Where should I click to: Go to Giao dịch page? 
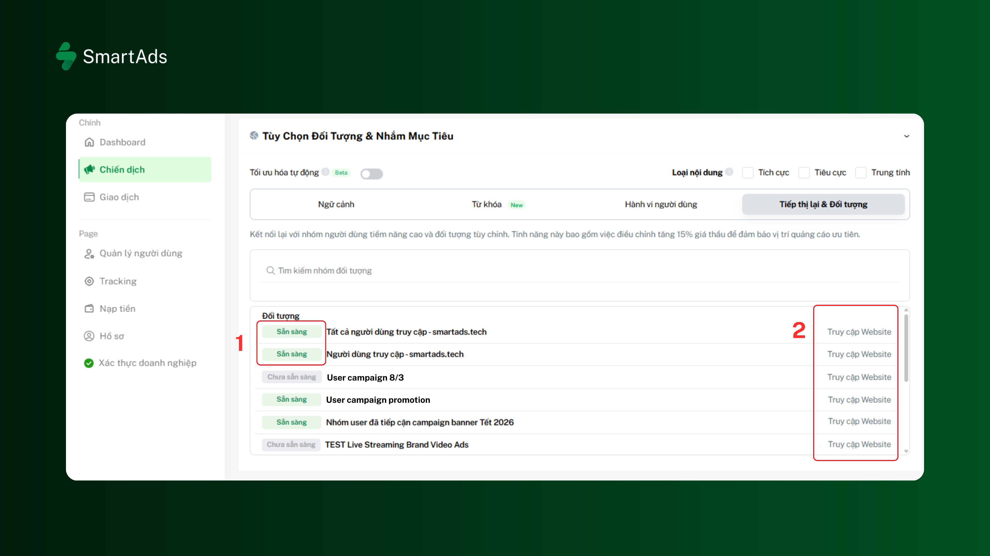(x=145, y=197)
